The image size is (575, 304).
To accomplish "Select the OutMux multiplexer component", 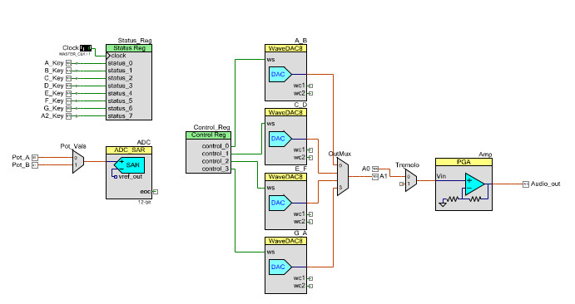I will [343, 177].
